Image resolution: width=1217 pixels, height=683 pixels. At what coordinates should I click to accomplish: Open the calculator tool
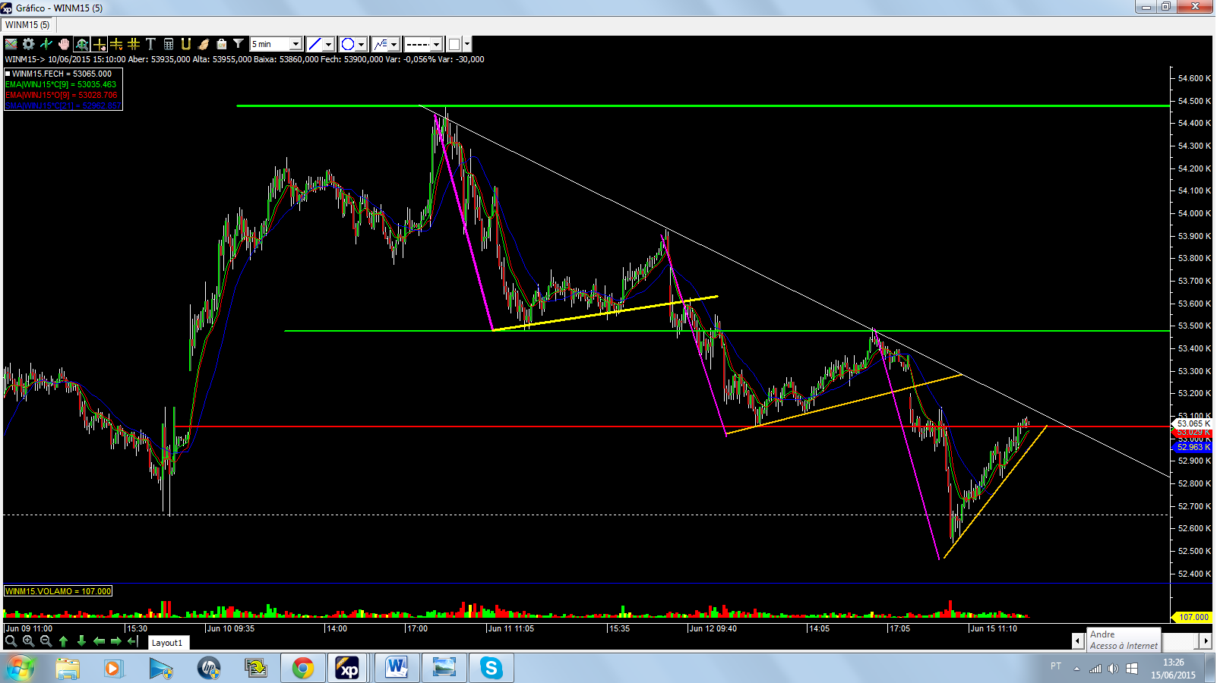pyautogui.click(x=169, y=44)
